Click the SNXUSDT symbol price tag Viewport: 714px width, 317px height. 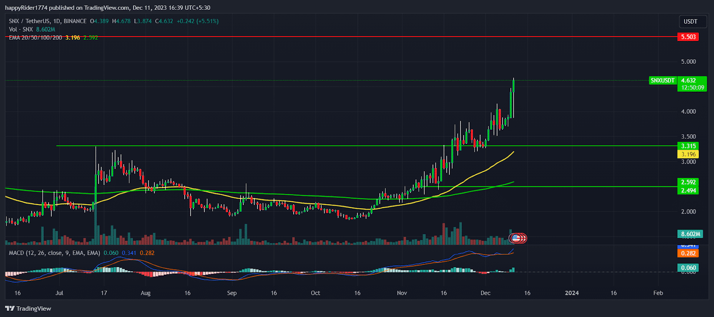coord(663,81)
